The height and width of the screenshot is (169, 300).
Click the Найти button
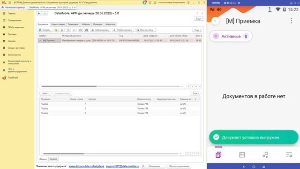(45, 93)
